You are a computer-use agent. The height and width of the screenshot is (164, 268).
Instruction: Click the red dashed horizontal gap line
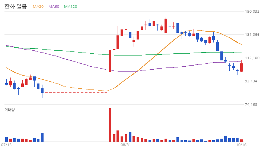[x=76, y=93]
